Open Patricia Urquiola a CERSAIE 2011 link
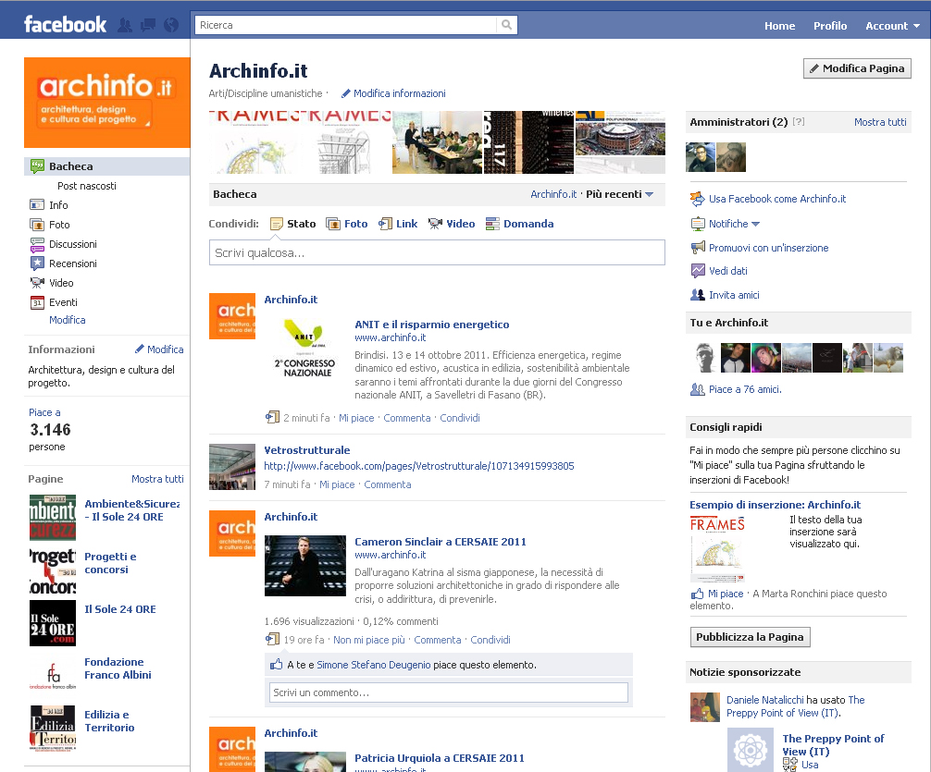Viewport: 931px width, 772px height. pyautogui.click(x=440, y=758)
